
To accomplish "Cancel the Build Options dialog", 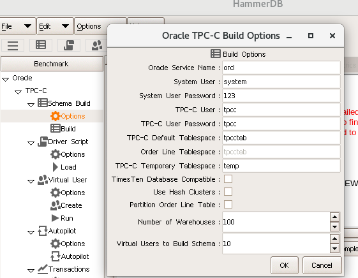I will pos(322,265).
